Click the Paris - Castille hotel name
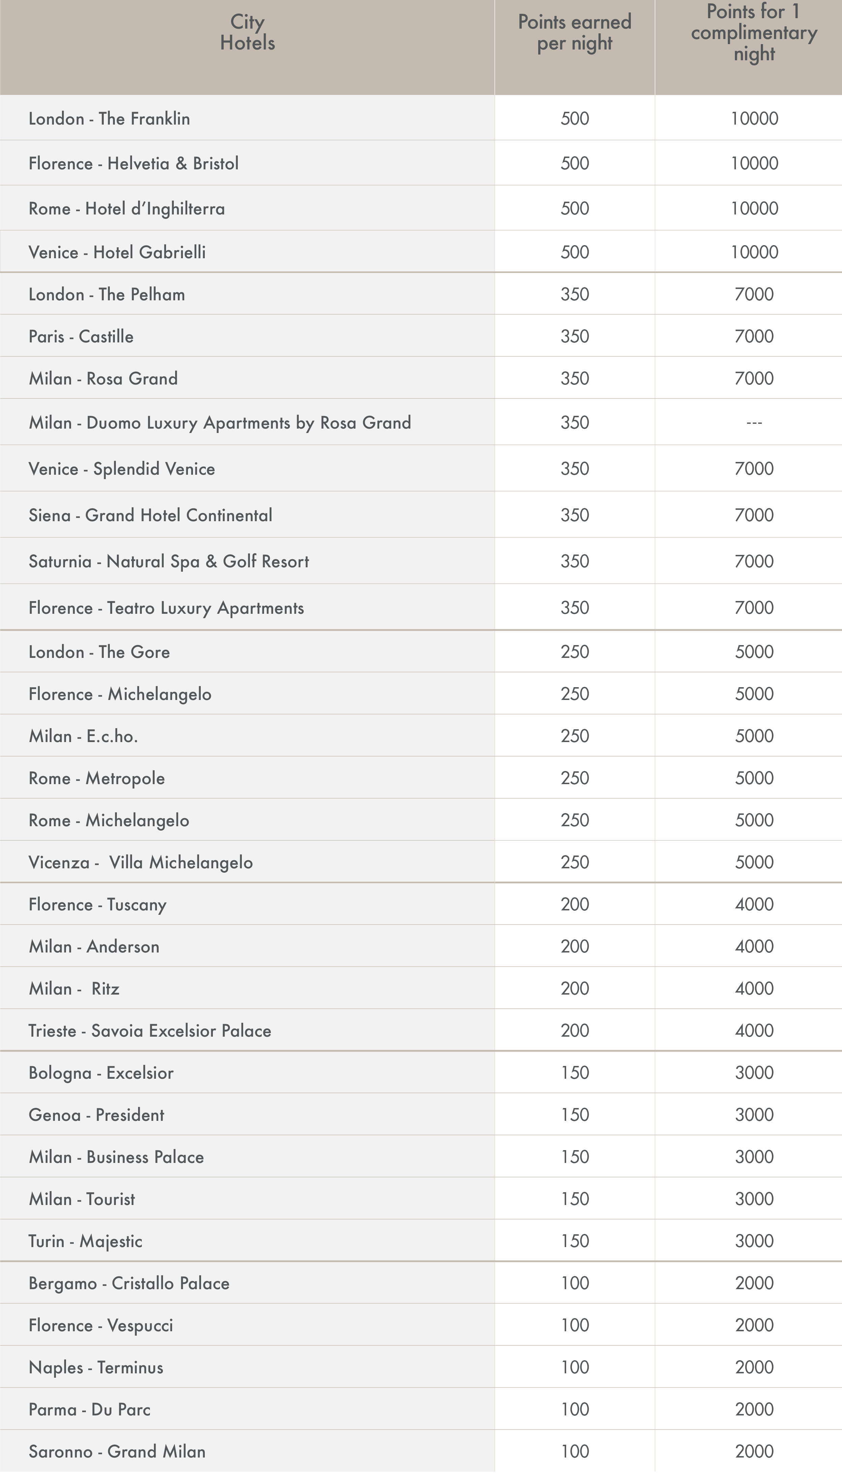This screenshot has height=1473, width=842. (81, 336)
